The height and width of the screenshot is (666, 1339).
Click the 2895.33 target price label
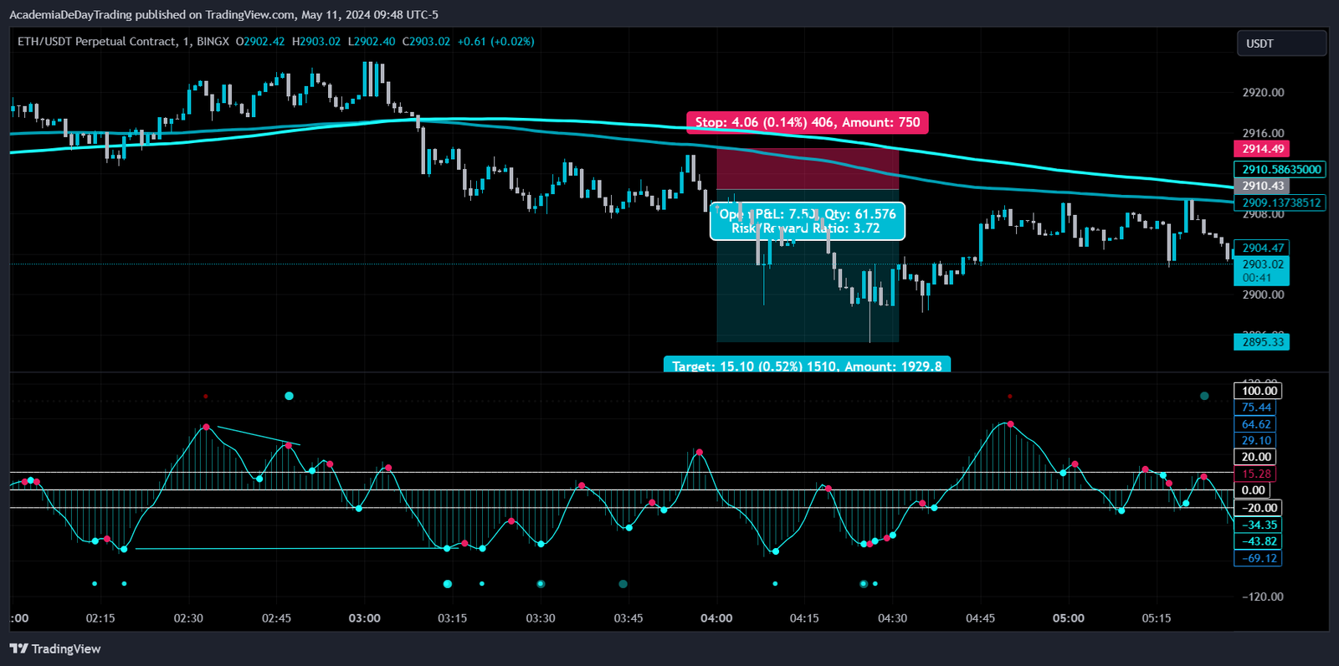tap(1261, 342)
